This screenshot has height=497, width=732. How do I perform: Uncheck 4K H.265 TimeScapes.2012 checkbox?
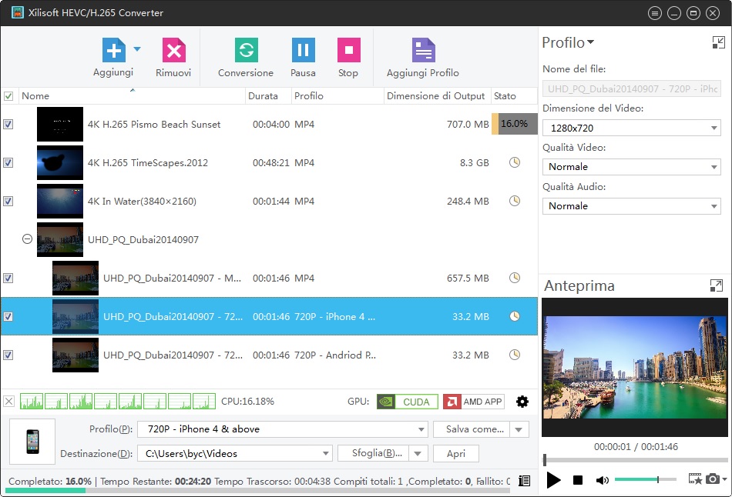(8, 162)
